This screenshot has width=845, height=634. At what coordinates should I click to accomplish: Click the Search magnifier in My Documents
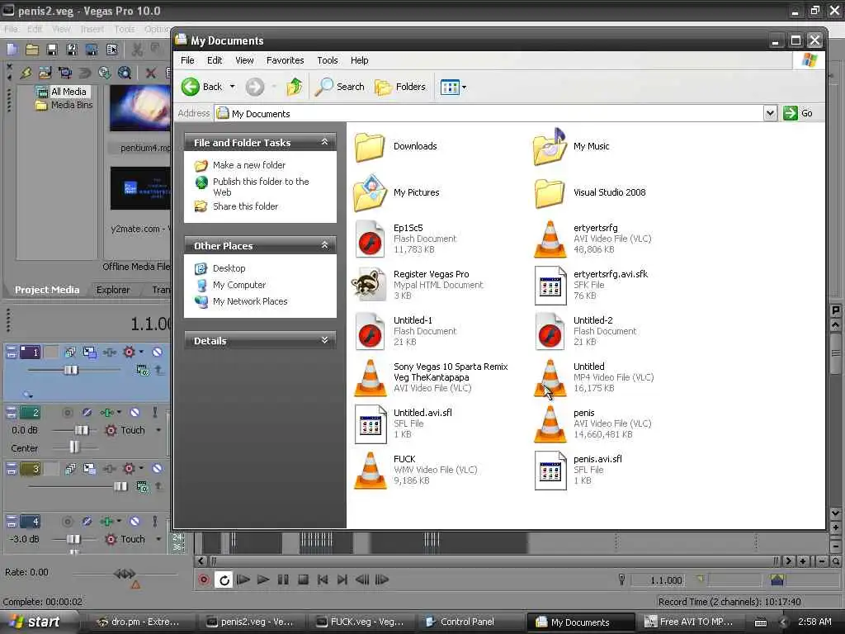pos(339,87)
